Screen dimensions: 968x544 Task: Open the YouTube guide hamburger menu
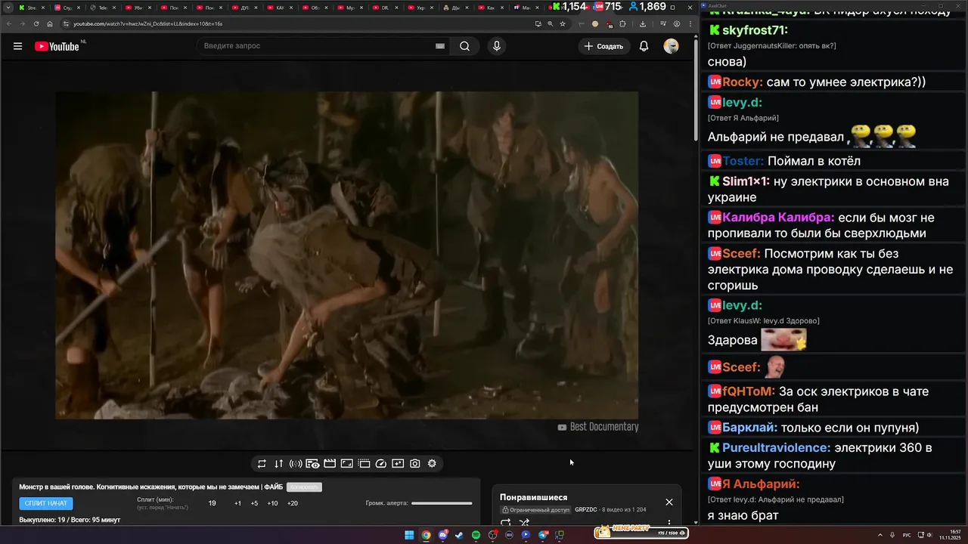click(17, 46)
